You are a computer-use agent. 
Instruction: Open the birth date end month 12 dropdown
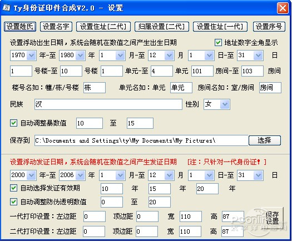click(x=169, y=55)
